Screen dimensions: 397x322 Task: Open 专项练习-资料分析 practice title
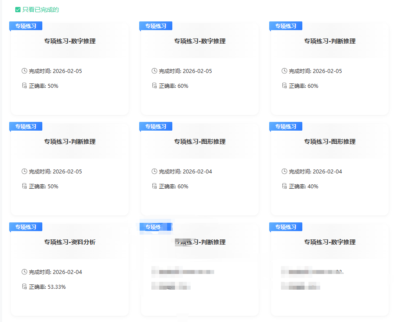[x=70, y=242]
